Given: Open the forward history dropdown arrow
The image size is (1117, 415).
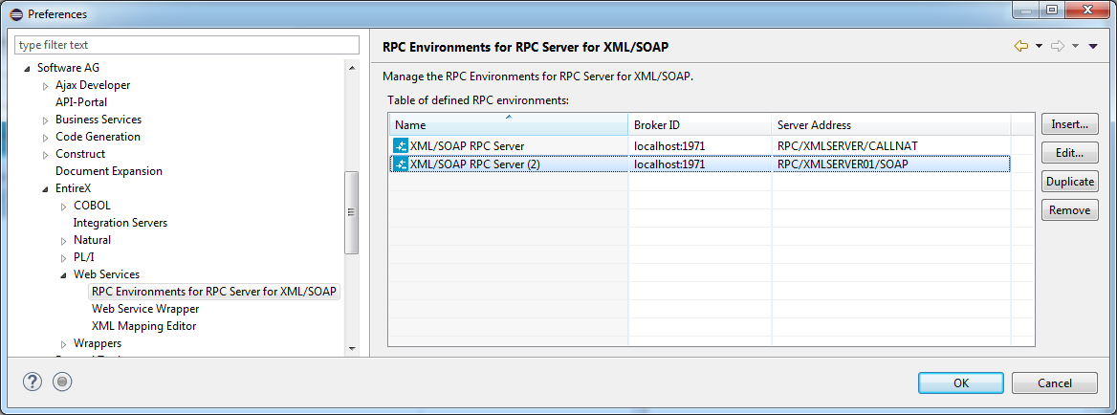Looking at the screenshot, I should 1076,46.
